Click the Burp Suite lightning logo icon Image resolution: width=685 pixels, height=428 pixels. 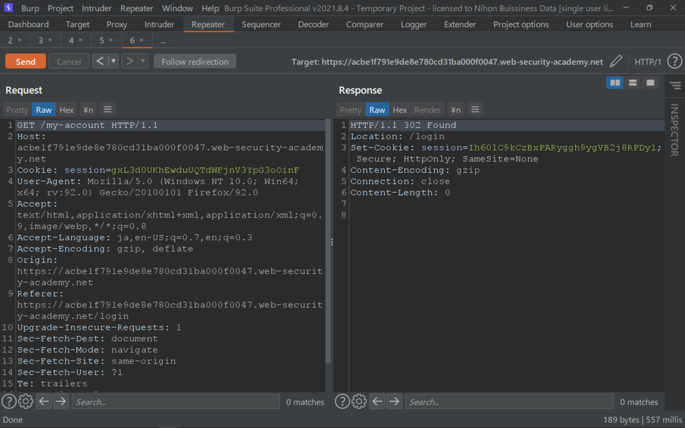tap(8, 8)
